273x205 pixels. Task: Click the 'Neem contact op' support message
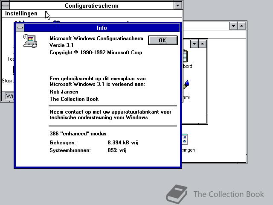click(x=110, y=114)
